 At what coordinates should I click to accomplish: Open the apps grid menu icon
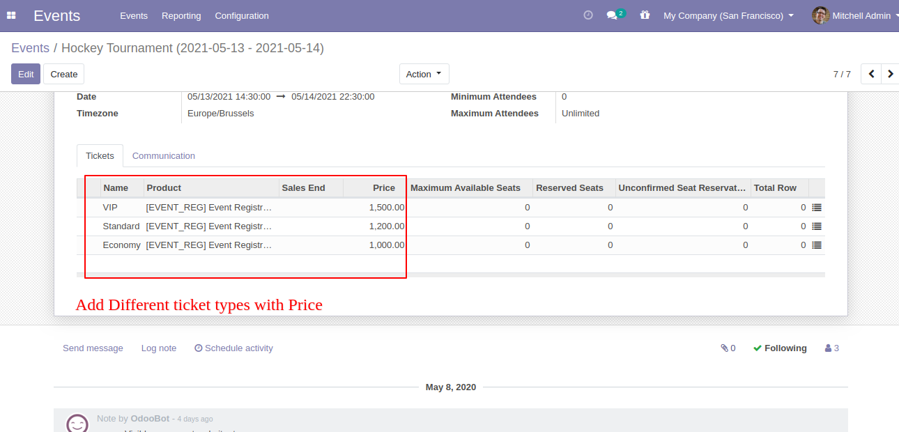pyautogui.click(x=11, y=15)
